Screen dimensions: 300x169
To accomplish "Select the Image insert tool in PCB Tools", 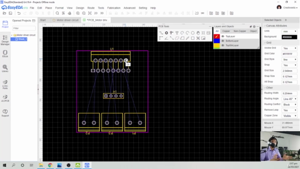I will [209, 33].
